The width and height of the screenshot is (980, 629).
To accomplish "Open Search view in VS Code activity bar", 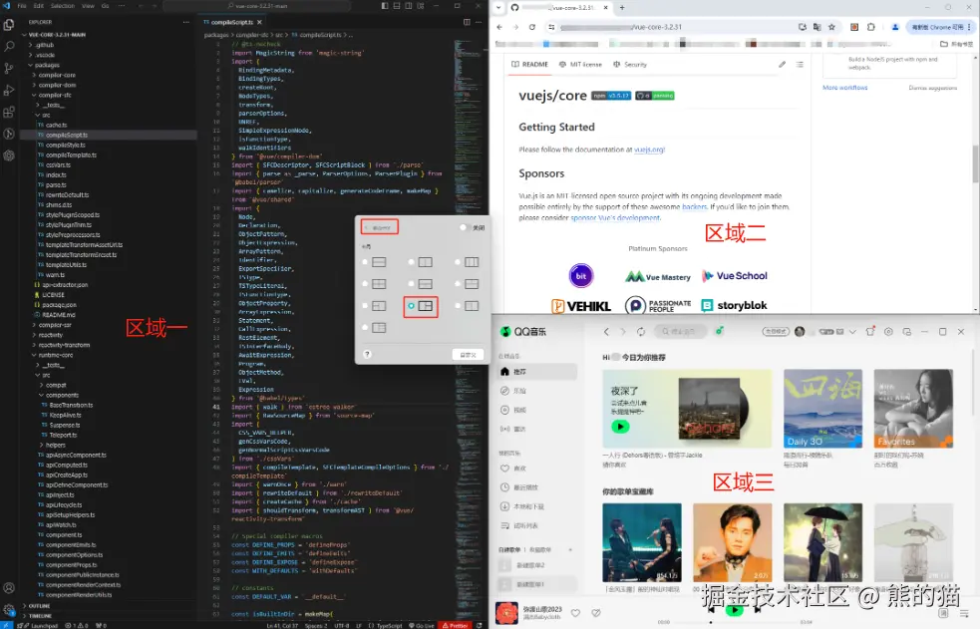I will click(x=9, y=46).
